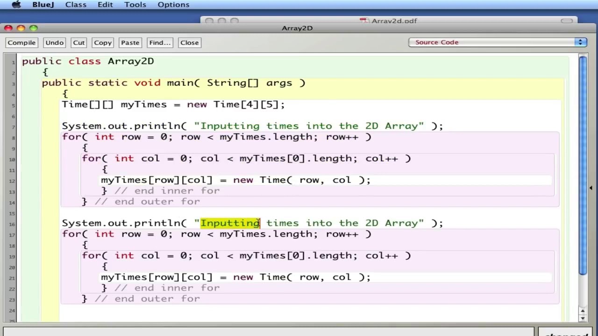This screenshot has width=598, height=336.
Task: Open the BlueJ application menu
Action: pos(43,5)
